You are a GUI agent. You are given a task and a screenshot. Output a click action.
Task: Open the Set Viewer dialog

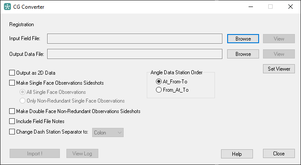[279, 69]
